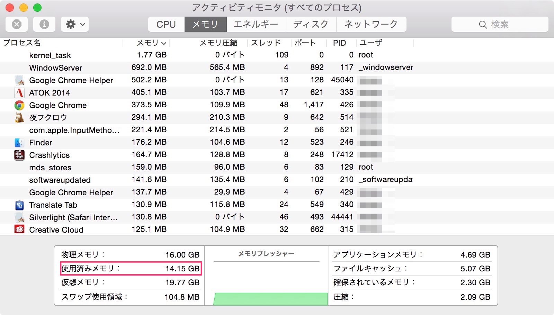This screenshot has height=315, width=554.
Task: Click the Finder app icon
Action: tap(19, 143)
